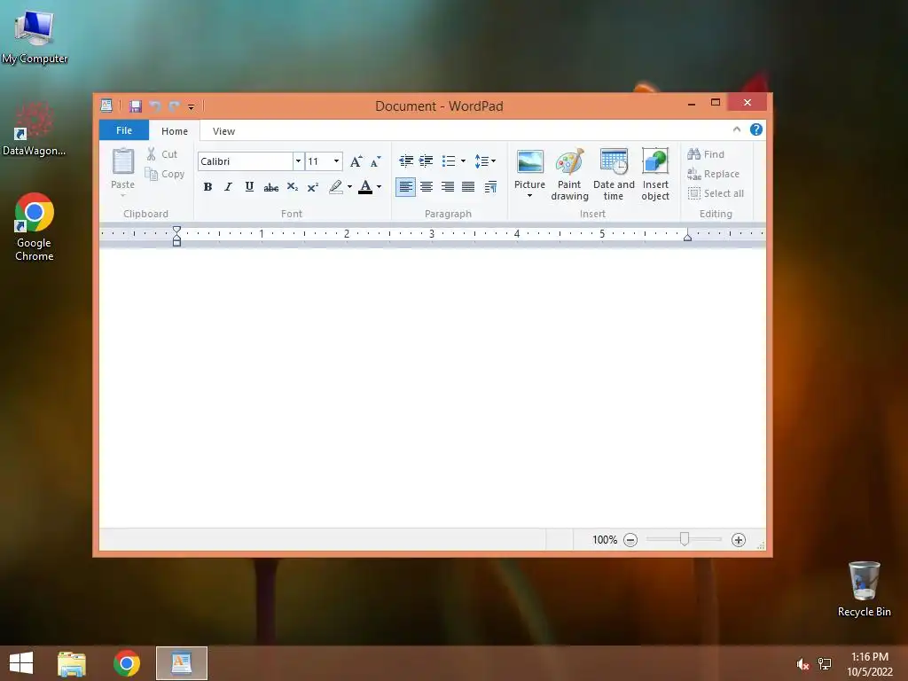Open WordPad Help question mark

pyautogui.click(x=756, y=129)
